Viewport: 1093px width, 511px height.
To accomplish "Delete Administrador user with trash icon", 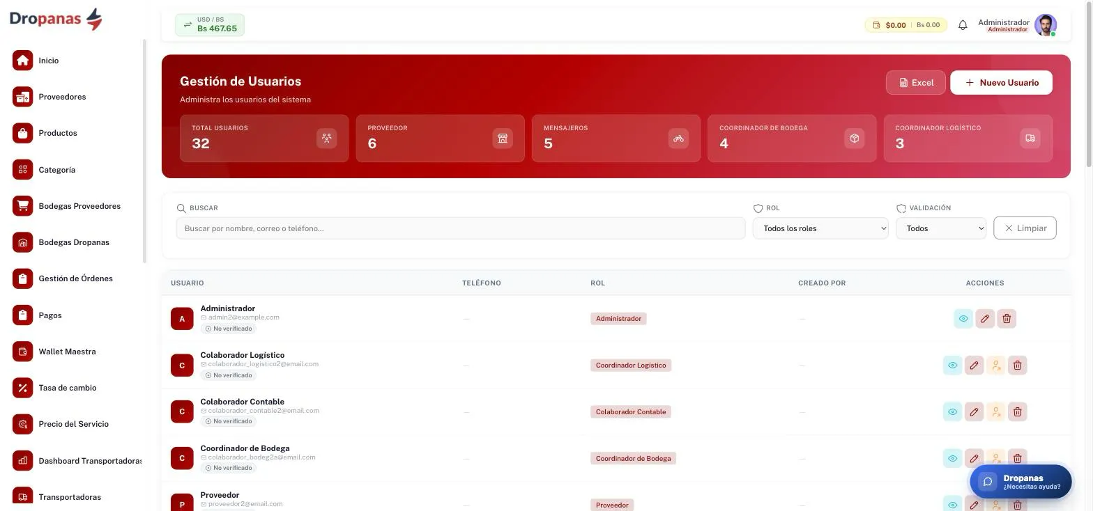I will click(1007, 319).
